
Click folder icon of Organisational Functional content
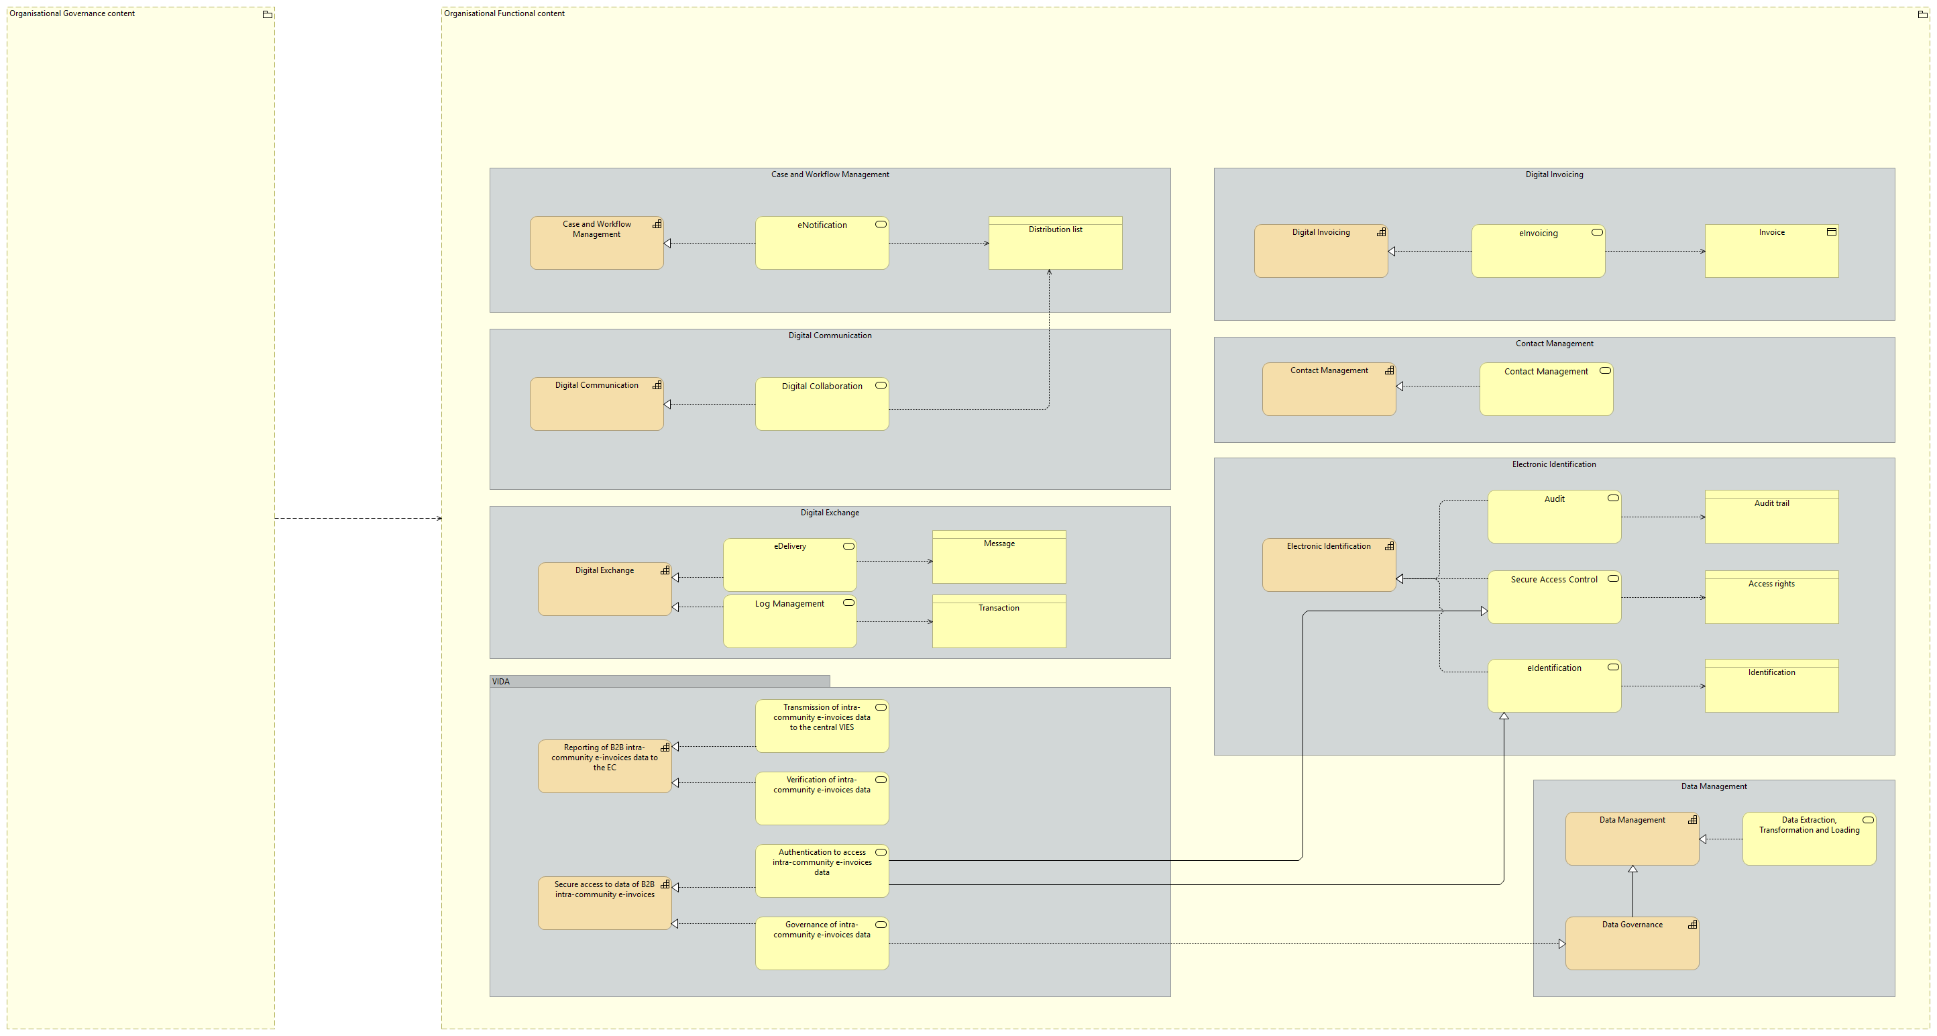(x=1922, y=14)
